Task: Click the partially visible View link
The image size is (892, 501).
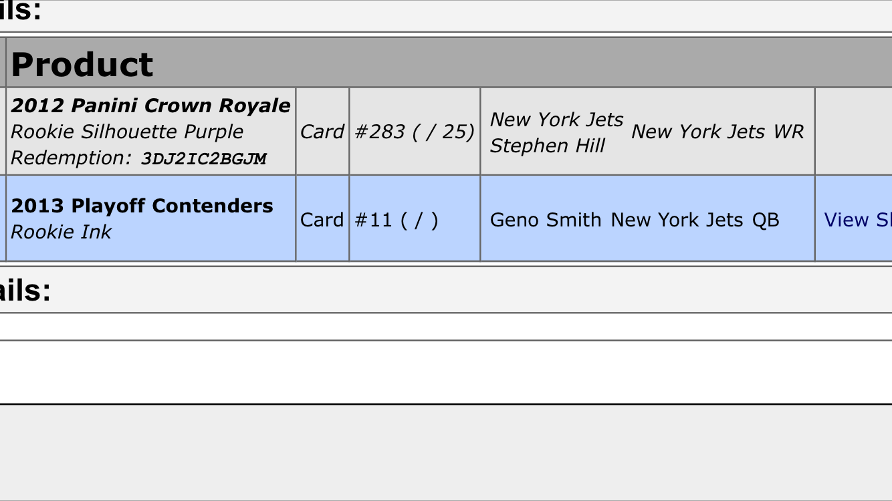Action: pos(857,220)
